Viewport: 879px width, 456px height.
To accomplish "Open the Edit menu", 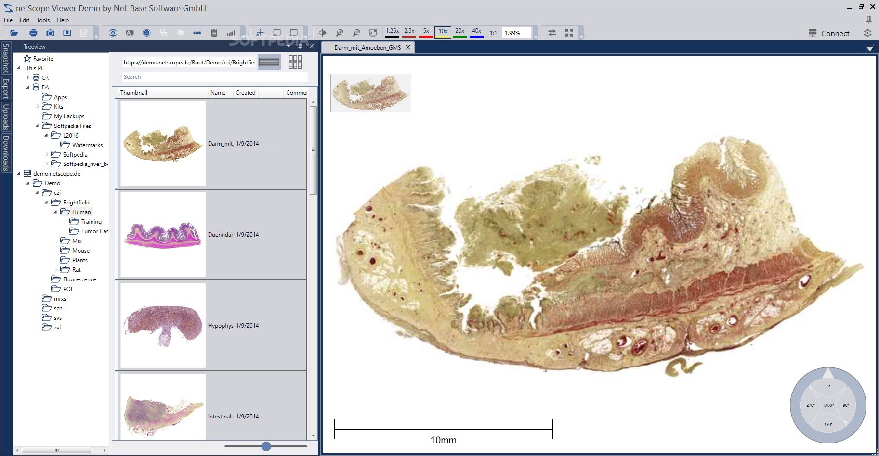I will (25, 20).
